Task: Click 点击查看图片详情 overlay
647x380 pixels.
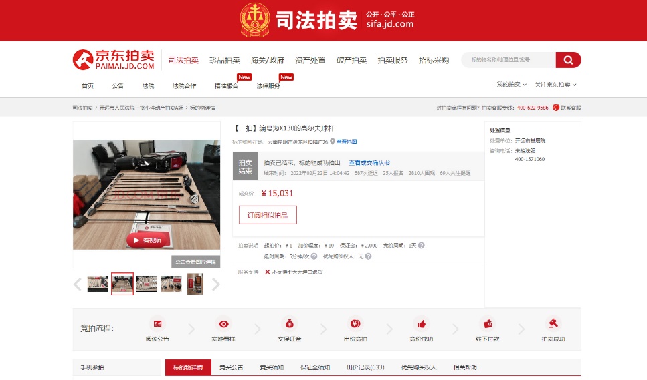Action: coord(195,262)
